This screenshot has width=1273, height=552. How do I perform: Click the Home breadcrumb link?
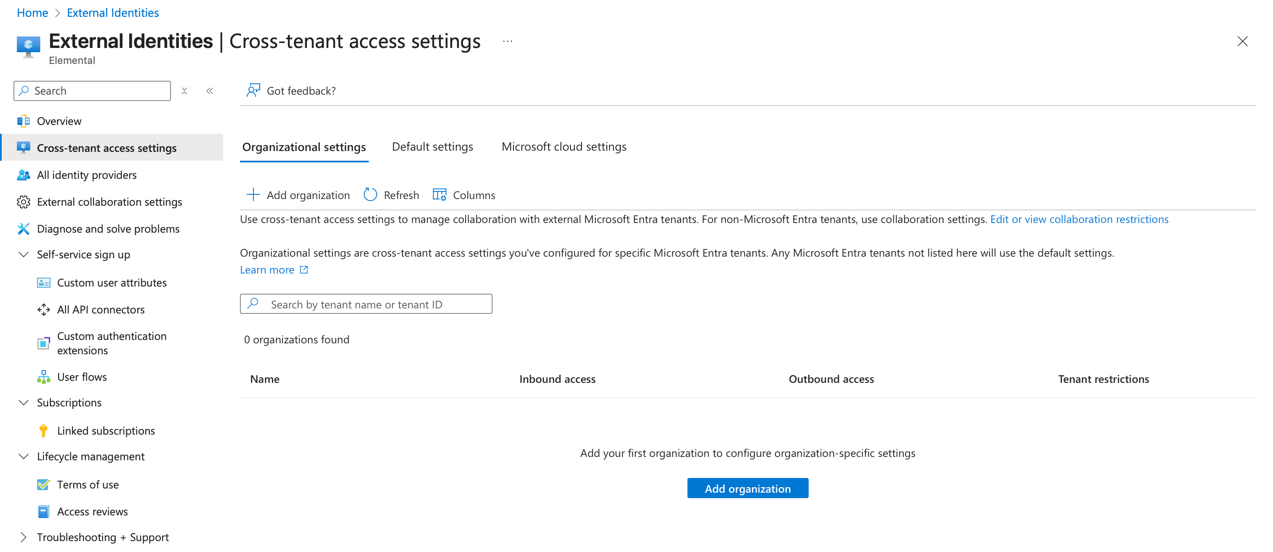pyautogui.click(x=32, y=13)
